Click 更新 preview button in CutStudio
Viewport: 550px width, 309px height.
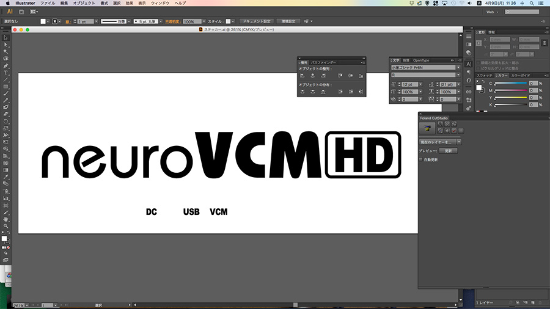tap(449, 151)
